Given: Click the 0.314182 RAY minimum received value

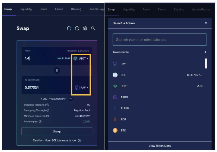Looking at the screenshot, I should (82, 116).
